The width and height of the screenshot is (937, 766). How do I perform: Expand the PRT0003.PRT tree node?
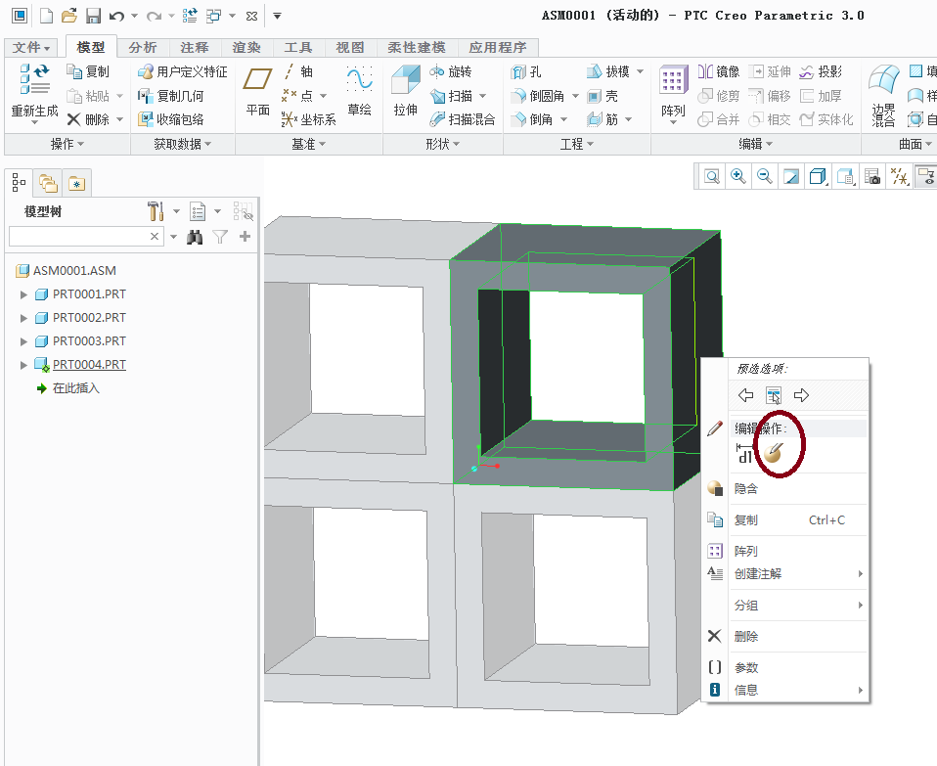coord(23,341)
